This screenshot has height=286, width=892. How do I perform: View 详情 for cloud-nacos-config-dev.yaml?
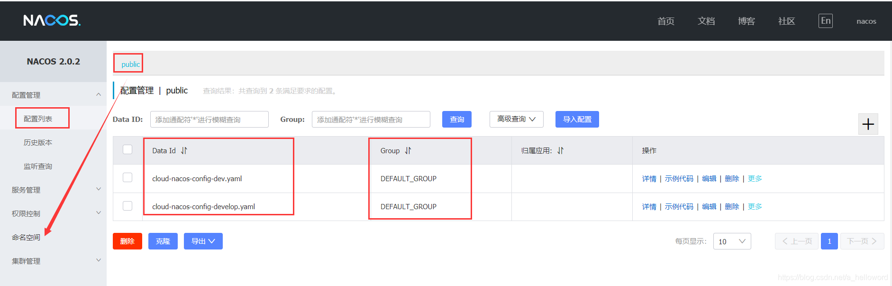coord(649,179)
